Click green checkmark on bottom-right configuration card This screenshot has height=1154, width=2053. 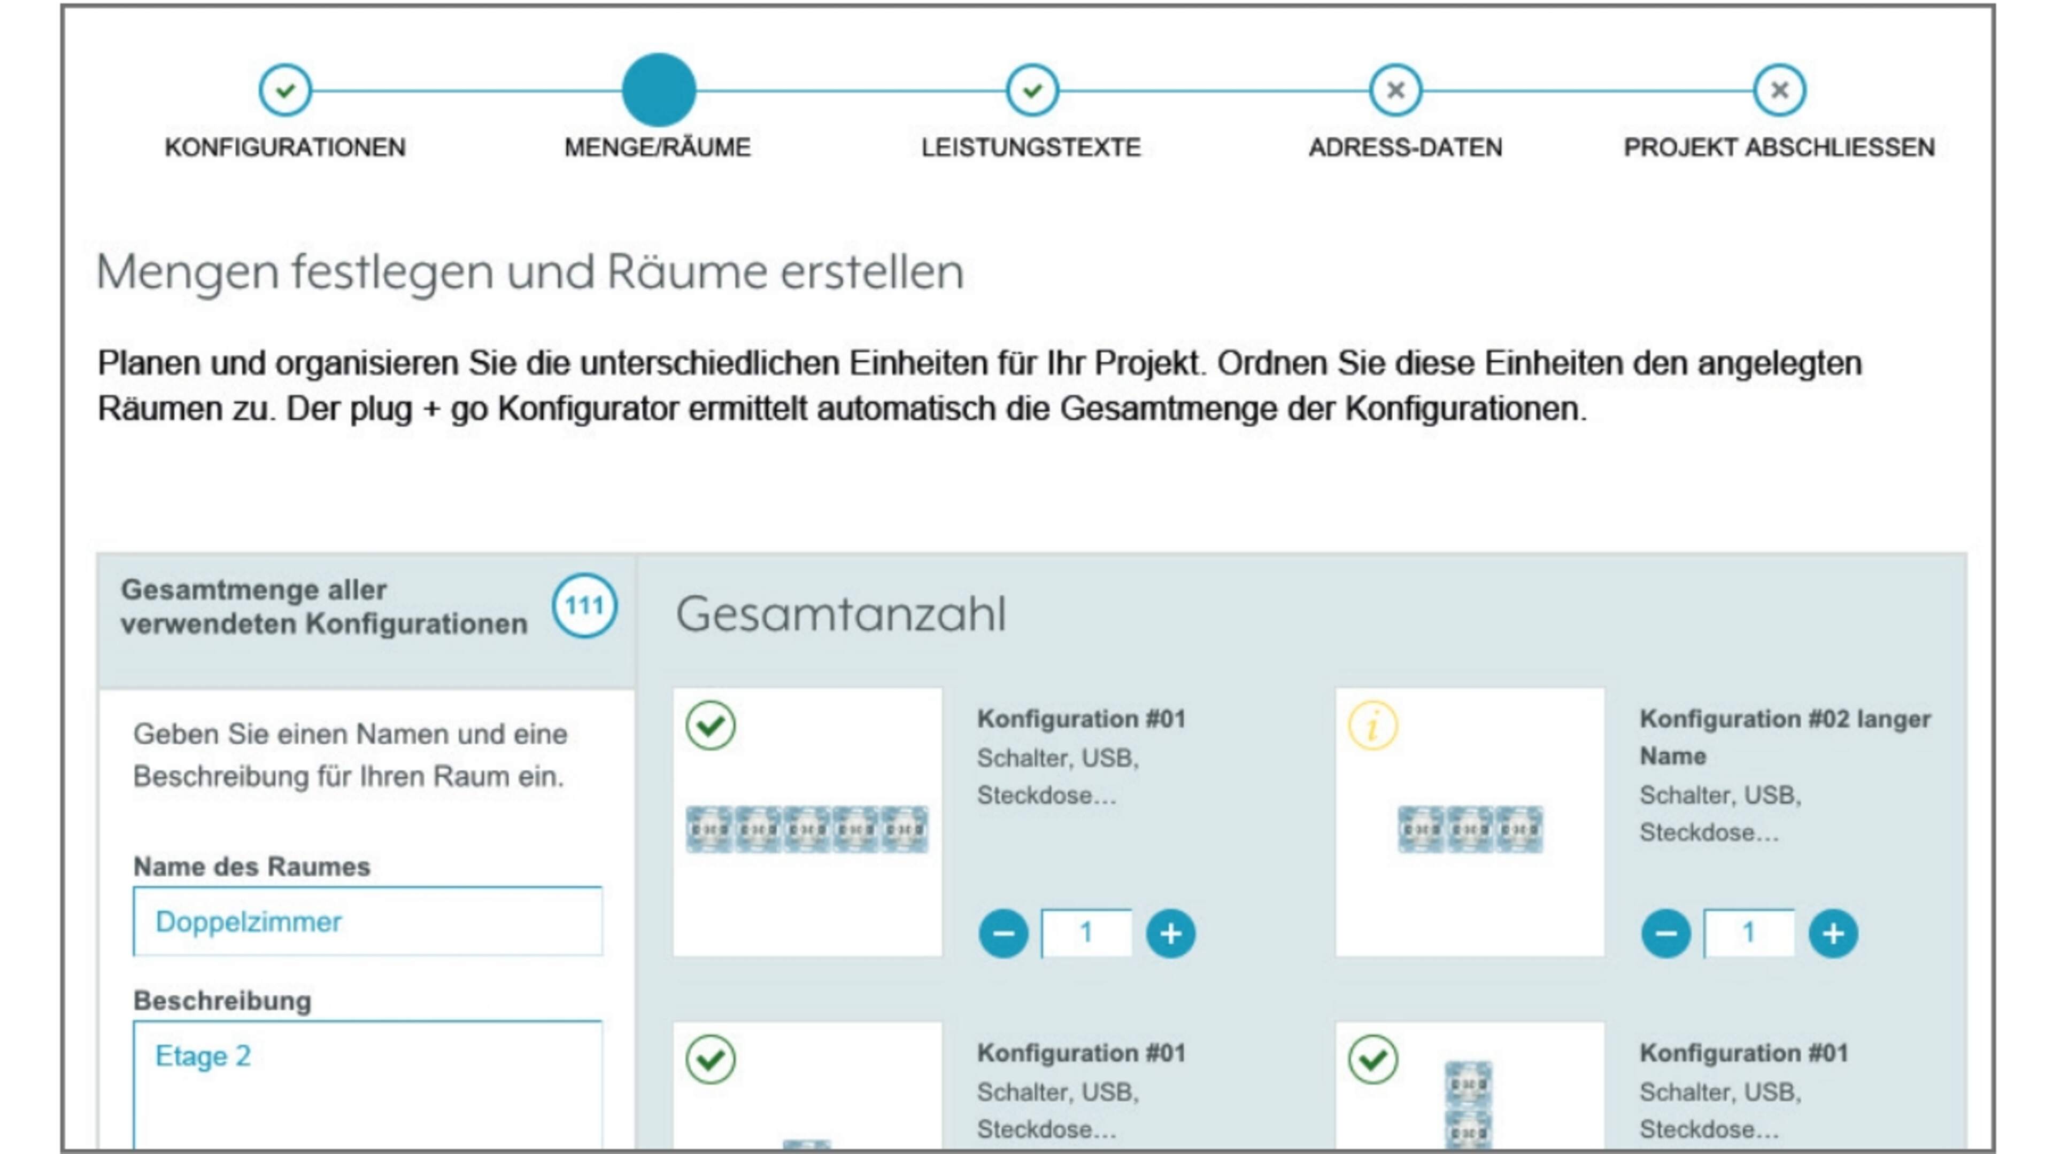tap(1372, 1059)
